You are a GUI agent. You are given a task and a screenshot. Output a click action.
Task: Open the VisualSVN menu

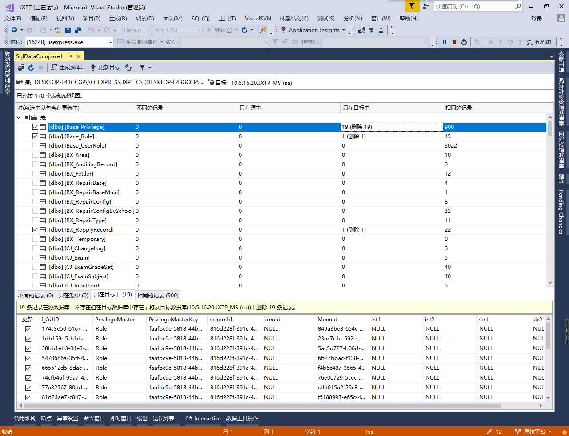258,18
